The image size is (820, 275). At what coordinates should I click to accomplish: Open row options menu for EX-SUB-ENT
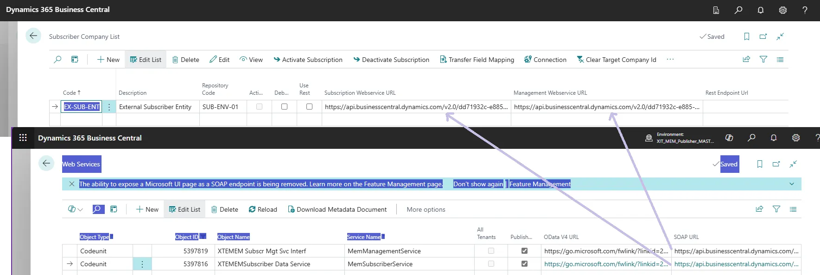(109, 107)
